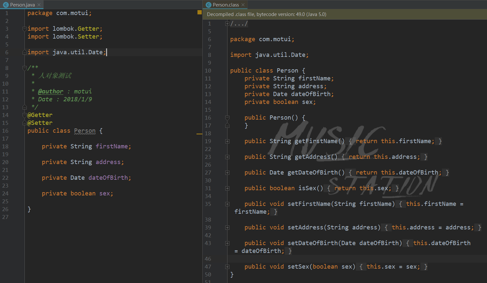Expand the getFirstName() method fold
The width and height of the screenshot is (487, 283).
[227, 141]
